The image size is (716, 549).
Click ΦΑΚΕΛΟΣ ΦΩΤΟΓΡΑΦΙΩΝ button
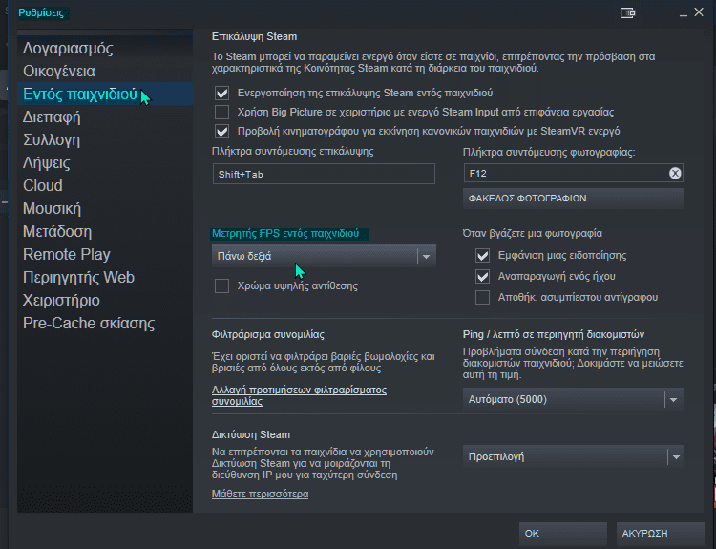(x=574, y=199)
